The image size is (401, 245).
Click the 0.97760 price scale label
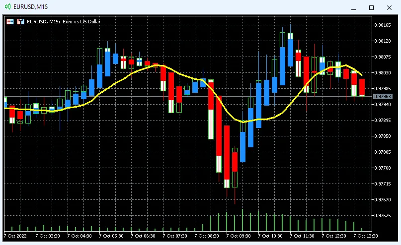(x=383, y=168)
